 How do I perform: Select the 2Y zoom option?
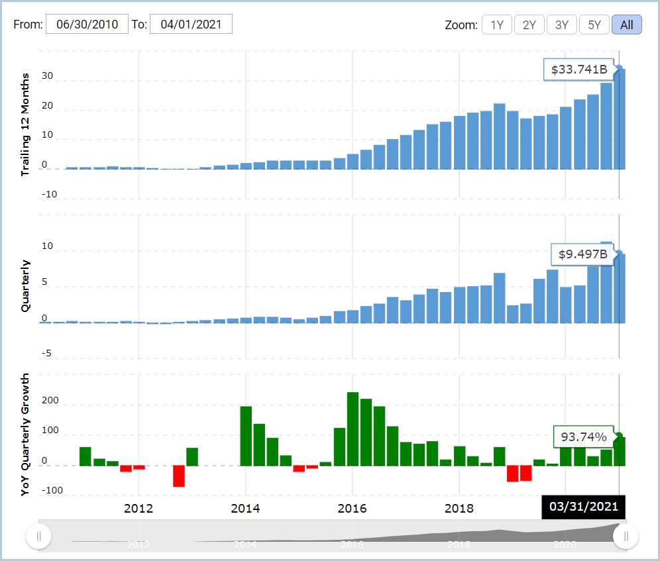click(x=529, y=25)
